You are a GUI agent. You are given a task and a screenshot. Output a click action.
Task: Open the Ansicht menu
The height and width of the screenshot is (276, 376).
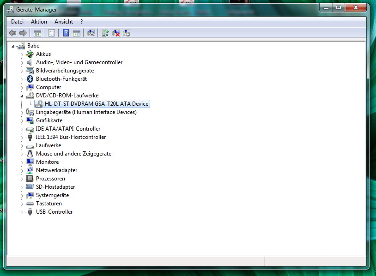pos(64,22)
